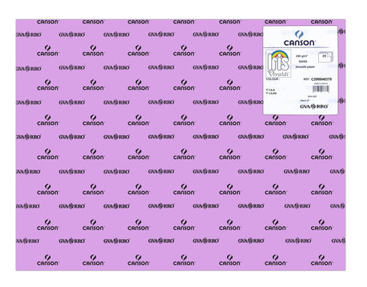Click the '17 LILA' colour name on the label

(x=271, y=90)
